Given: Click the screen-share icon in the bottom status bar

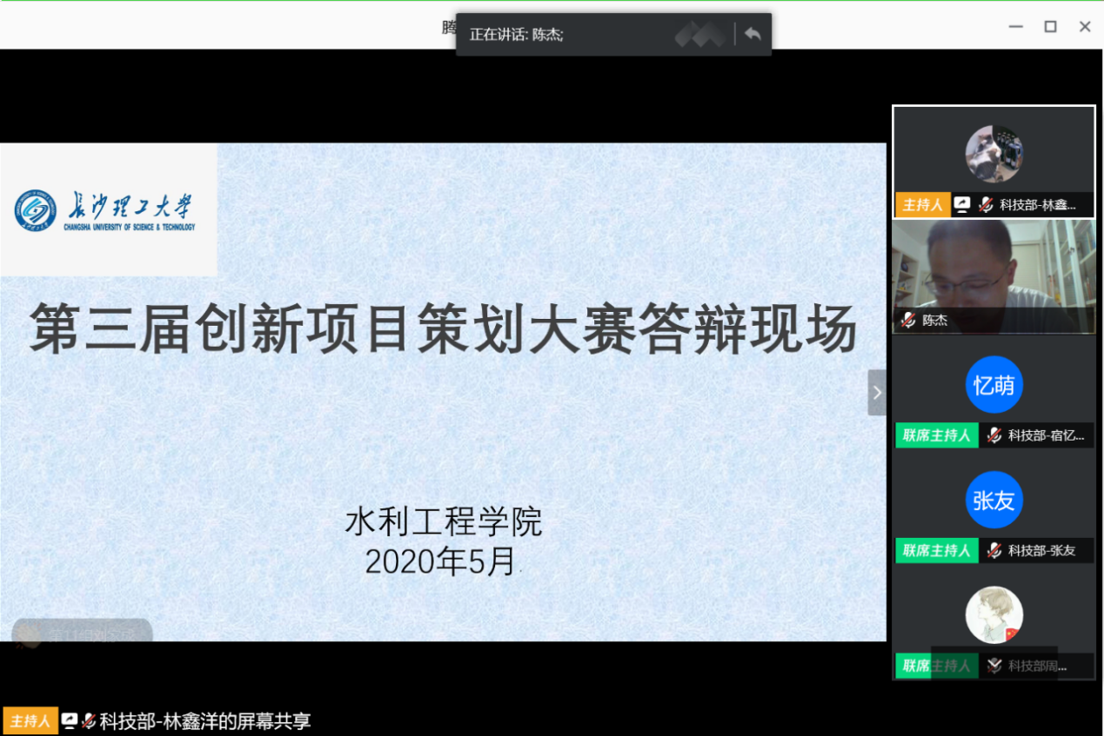Looking at the screenshot, I should click(x=70, y=720).
